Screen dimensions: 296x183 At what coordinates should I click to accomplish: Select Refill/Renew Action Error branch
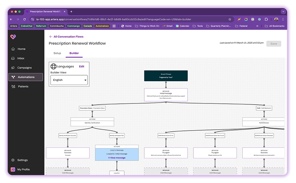tap(166, 135)
